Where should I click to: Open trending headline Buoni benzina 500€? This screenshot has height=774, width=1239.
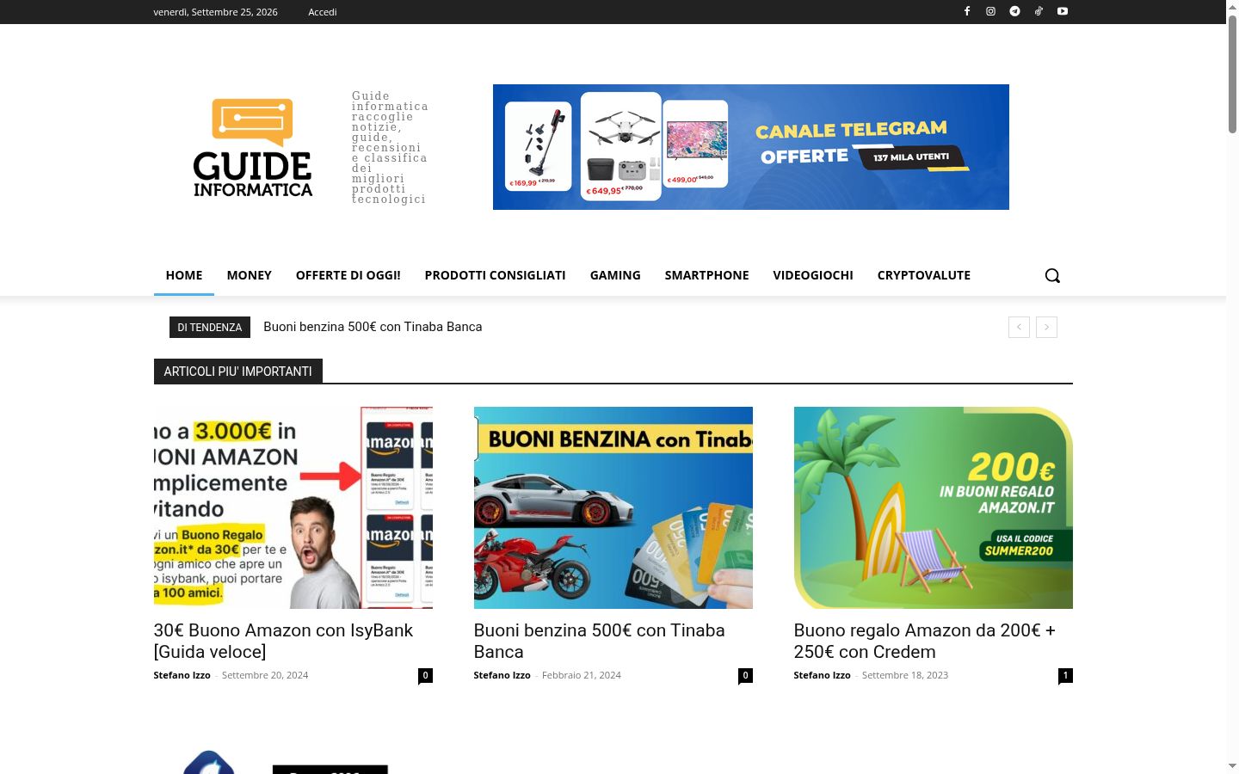373,327
